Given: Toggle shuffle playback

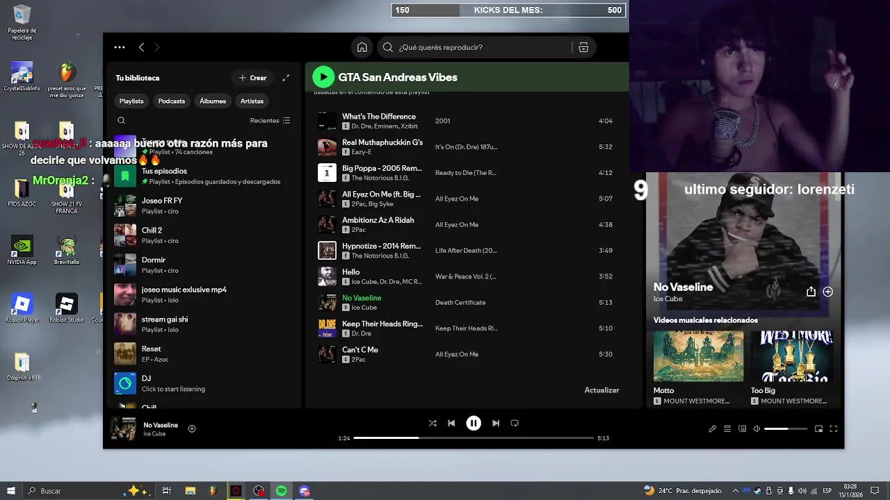Looking at the screenshot, I should click(x=432, y=423).
